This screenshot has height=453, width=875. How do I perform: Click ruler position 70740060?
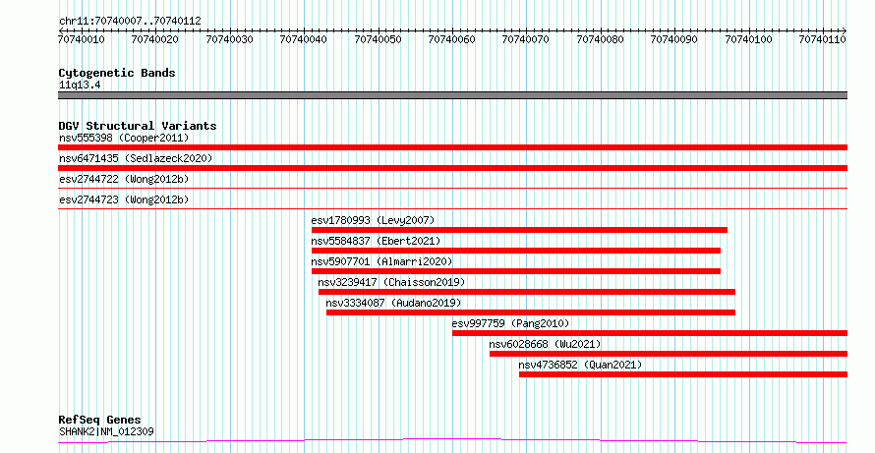coord(452,39)
